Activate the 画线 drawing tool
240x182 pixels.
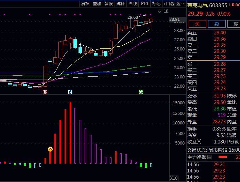(133, 4)
